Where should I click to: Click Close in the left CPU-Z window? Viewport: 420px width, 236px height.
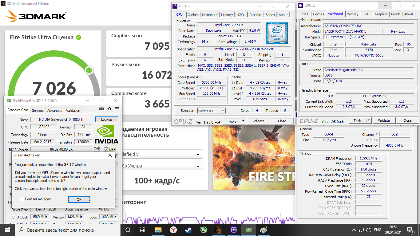click(x=282, y=121)
